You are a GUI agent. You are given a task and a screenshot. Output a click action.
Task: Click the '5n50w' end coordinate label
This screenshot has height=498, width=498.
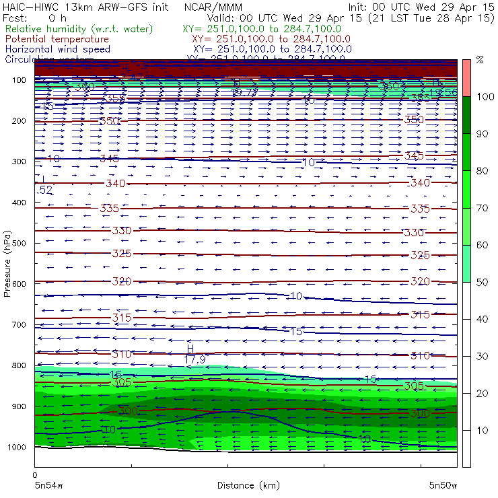pyautogui.click(x=443, y=485)
